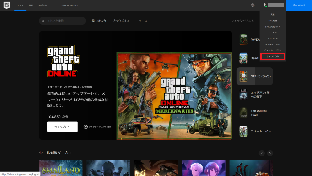Go to UNREAL ENGINE link
This screenshot has width=312, height=176.
tap(69, 5)
